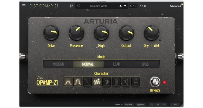This screenshot has height=108, width=203.
Task: Toggle the Character noisy waveform sparkle icon
Action: (x=97, y=82)
